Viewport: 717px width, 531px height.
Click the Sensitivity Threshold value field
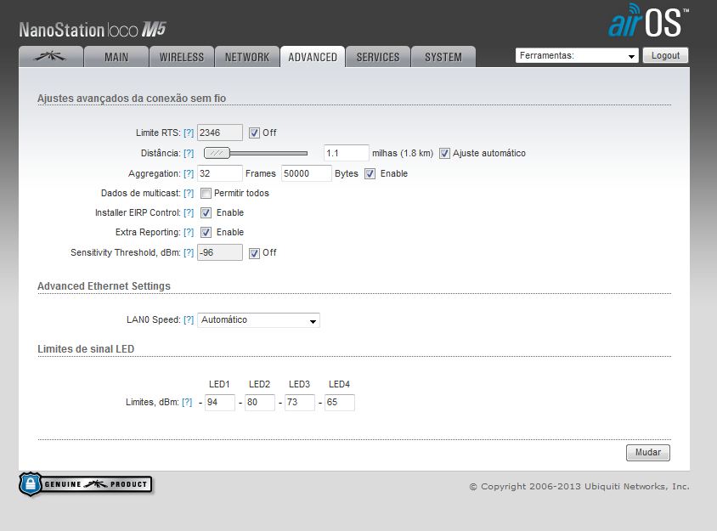coord(219,252)
